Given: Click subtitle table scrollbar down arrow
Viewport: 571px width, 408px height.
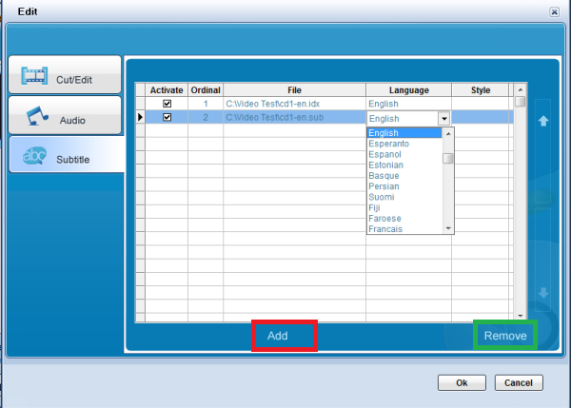Looking at the screenshot, I should coord(521,316).
